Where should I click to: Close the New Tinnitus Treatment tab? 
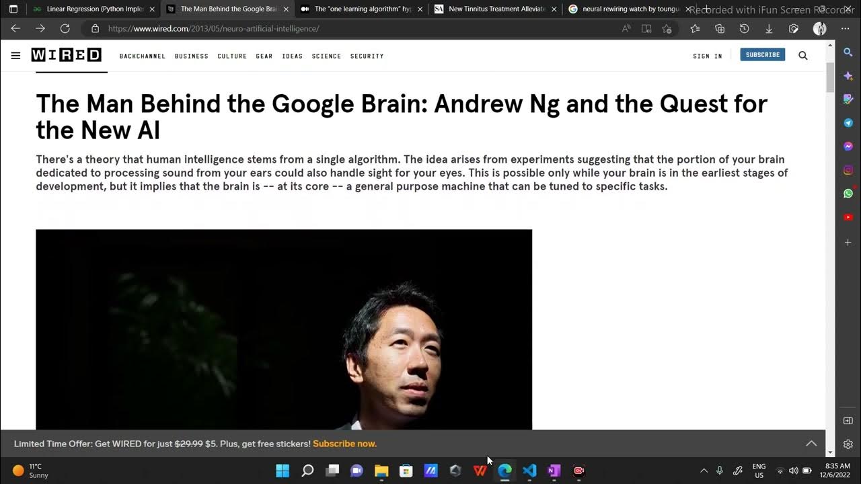pos(554,9)
